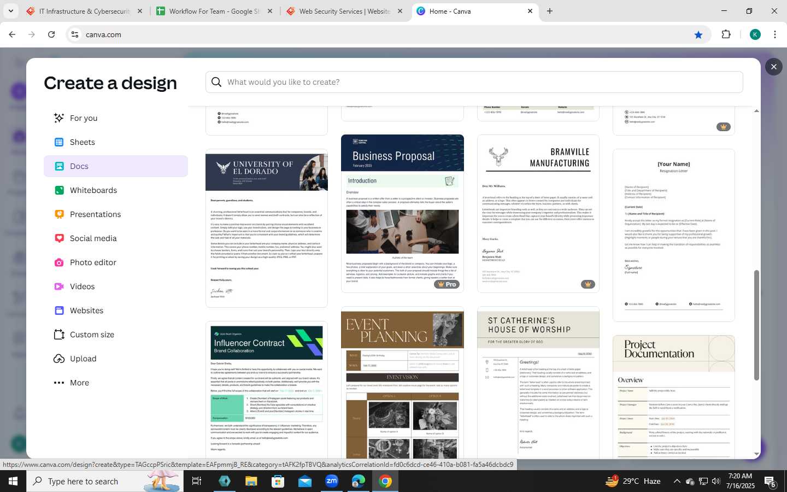Click the Custom size icon
This screenshot has height=492, width=787.
point(59,335)
